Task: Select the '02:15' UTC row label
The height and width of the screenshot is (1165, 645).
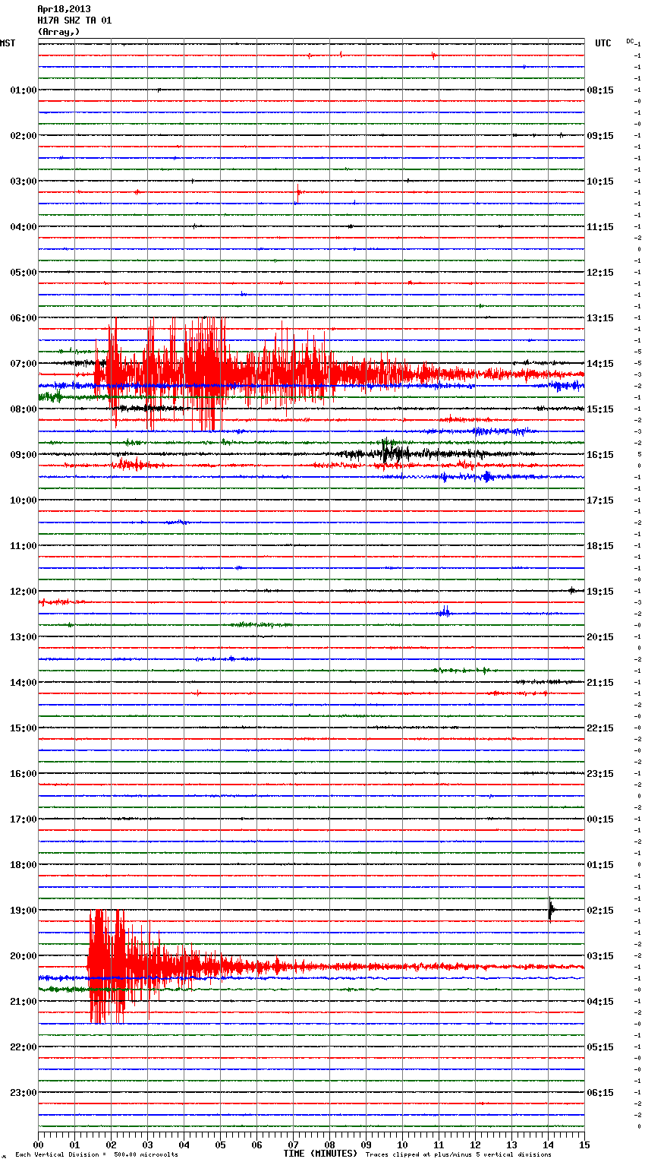Action: click(x=600, y=911)
